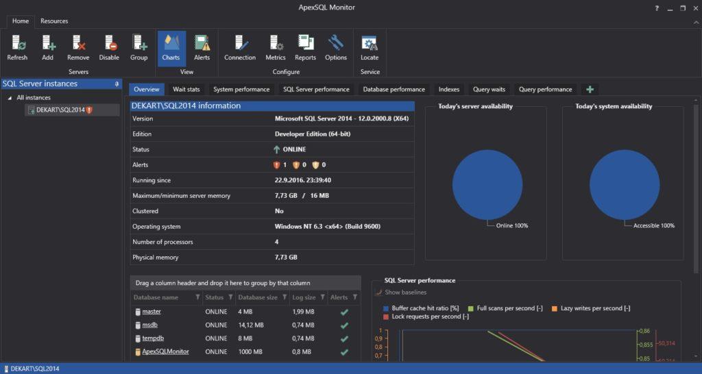This screenshot has height=374, width=702.
Task: Open the master database link
Action: coord(152,312)
